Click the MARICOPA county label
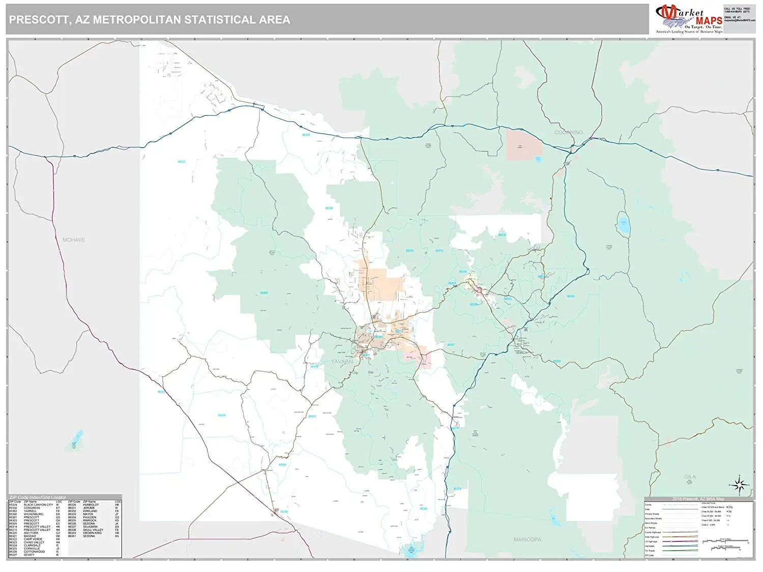 [x=527, y=539]
